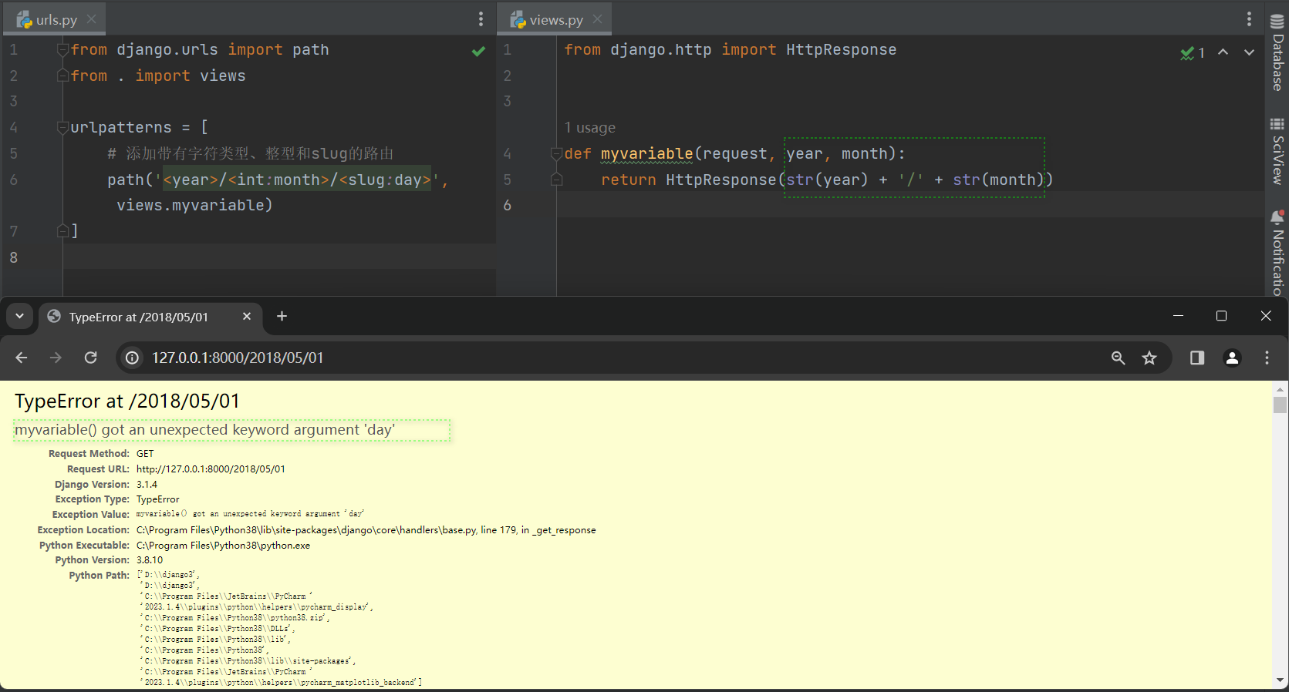Viewport: 1289px width, 692px height.
Task: Click the page scrollbar up arrow
Action: [x=1281, y=388]
